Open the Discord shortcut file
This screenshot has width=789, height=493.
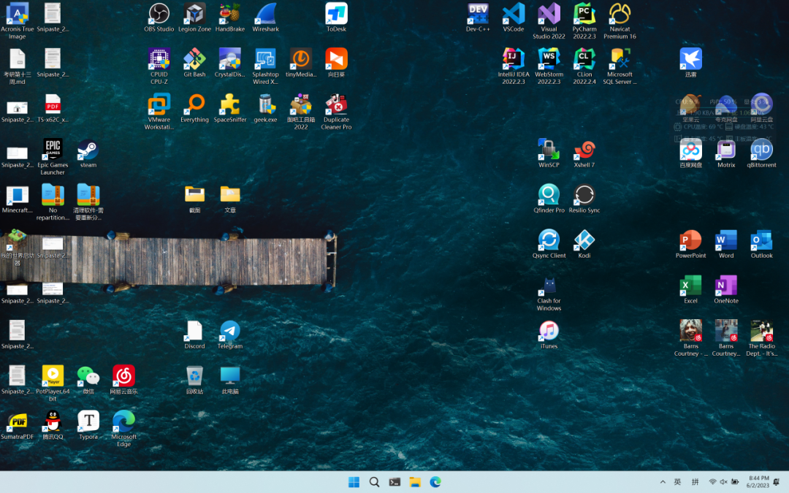pos(194,335)
